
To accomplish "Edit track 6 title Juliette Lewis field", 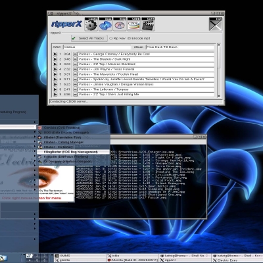I will coord(146,80).
